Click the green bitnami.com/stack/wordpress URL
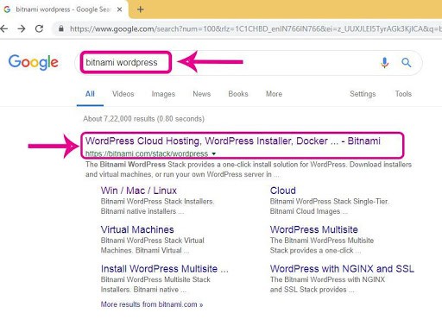This screenshot has height=319, width=442. coord(147,153)
